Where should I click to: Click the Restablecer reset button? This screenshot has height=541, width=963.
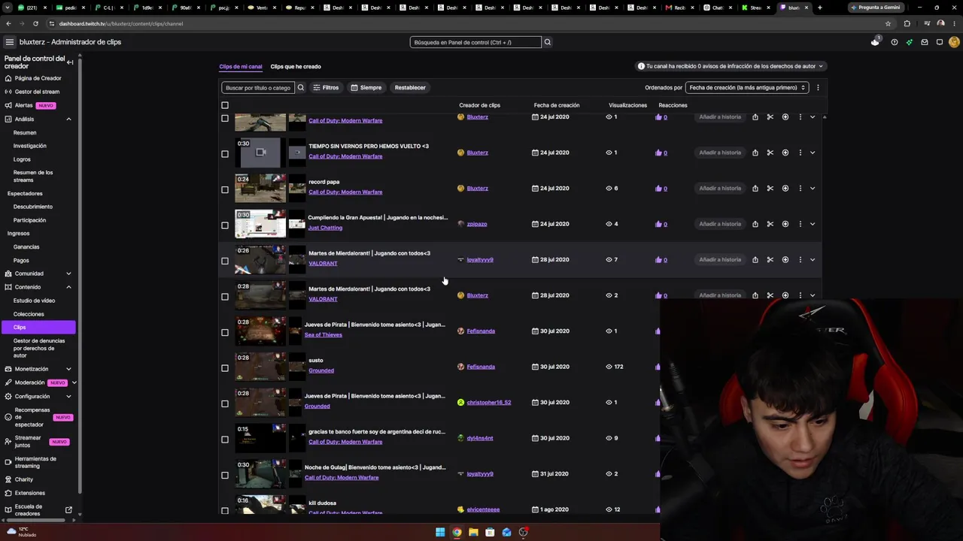410,87
